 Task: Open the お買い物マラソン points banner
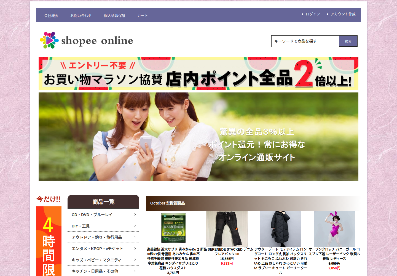pyautogui.click(x=198, y=73)
